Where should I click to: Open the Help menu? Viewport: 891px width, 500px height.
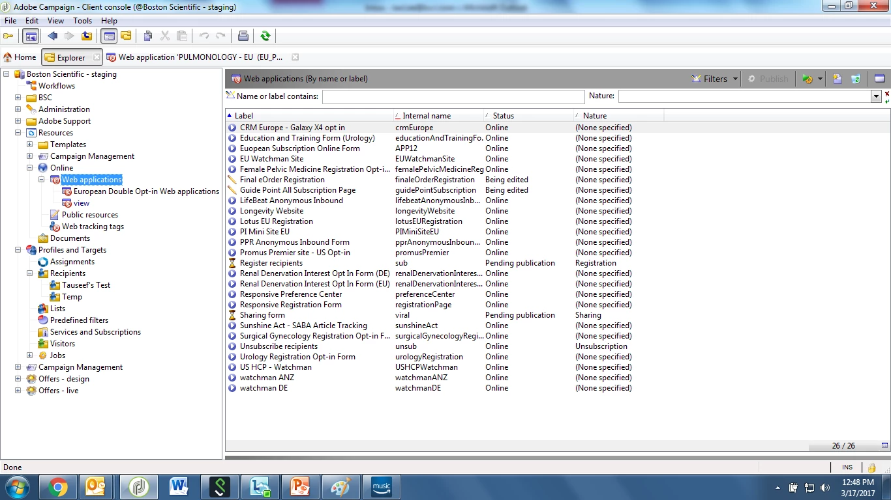109,21
